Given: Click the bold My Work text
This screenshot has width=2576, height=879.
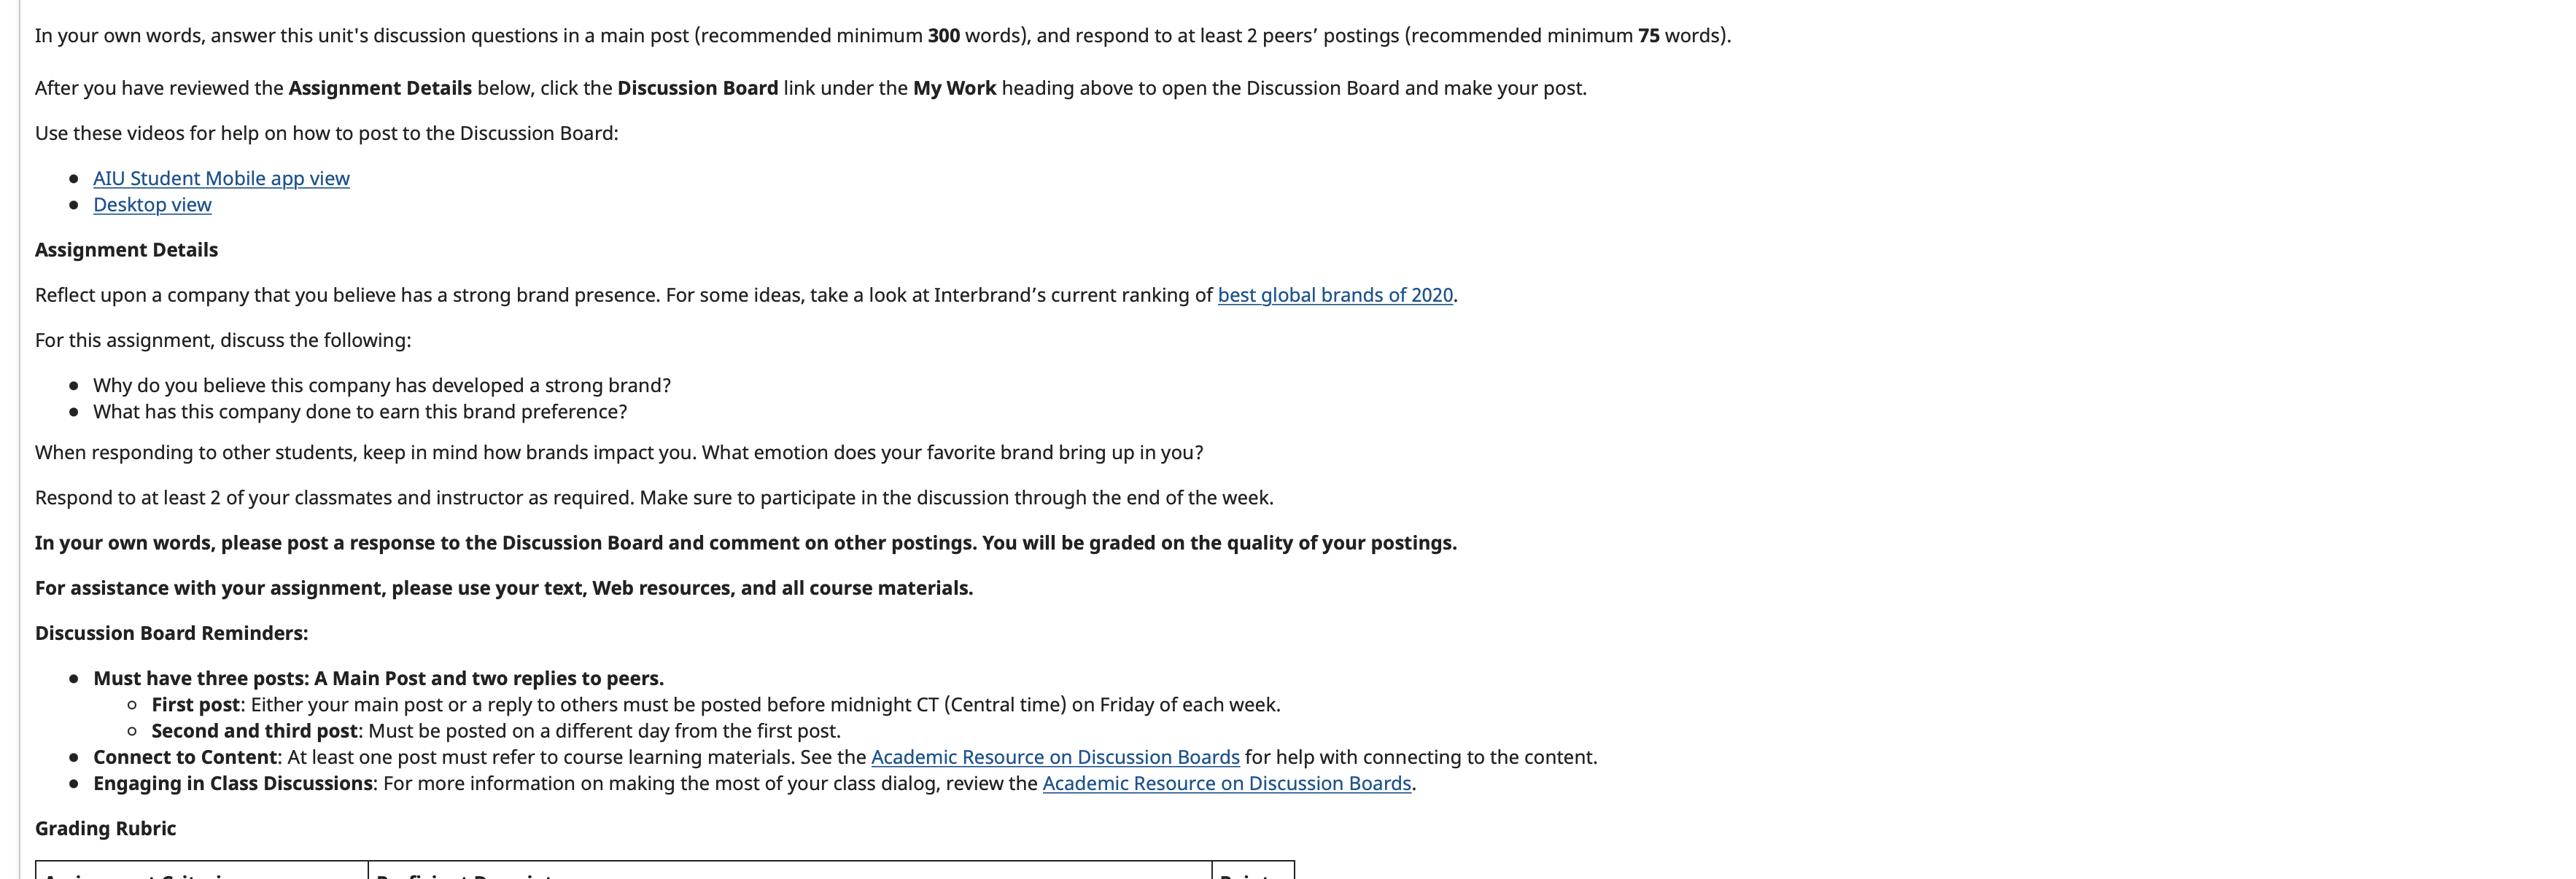Looking at the screenshot, I should click(954, 88).
